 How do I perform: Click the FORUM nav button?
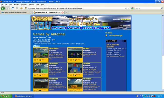(106, 28)
